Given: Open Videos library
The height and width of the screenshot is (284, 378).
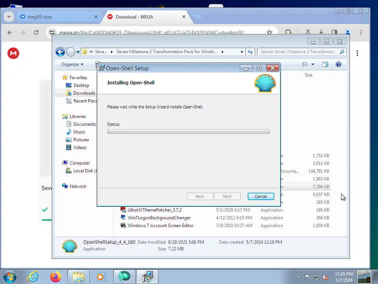Looking at the screenshot, I should pyautogui.click(x=76, y=147).
